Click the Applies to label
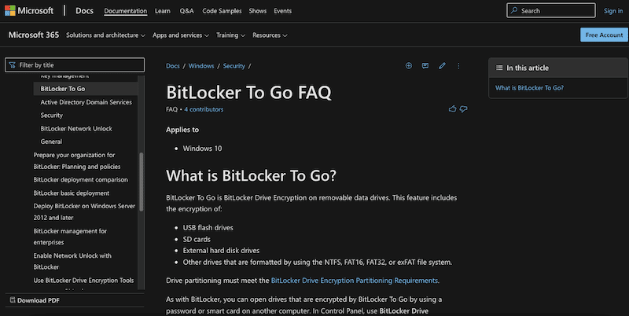 pos(182,130)
